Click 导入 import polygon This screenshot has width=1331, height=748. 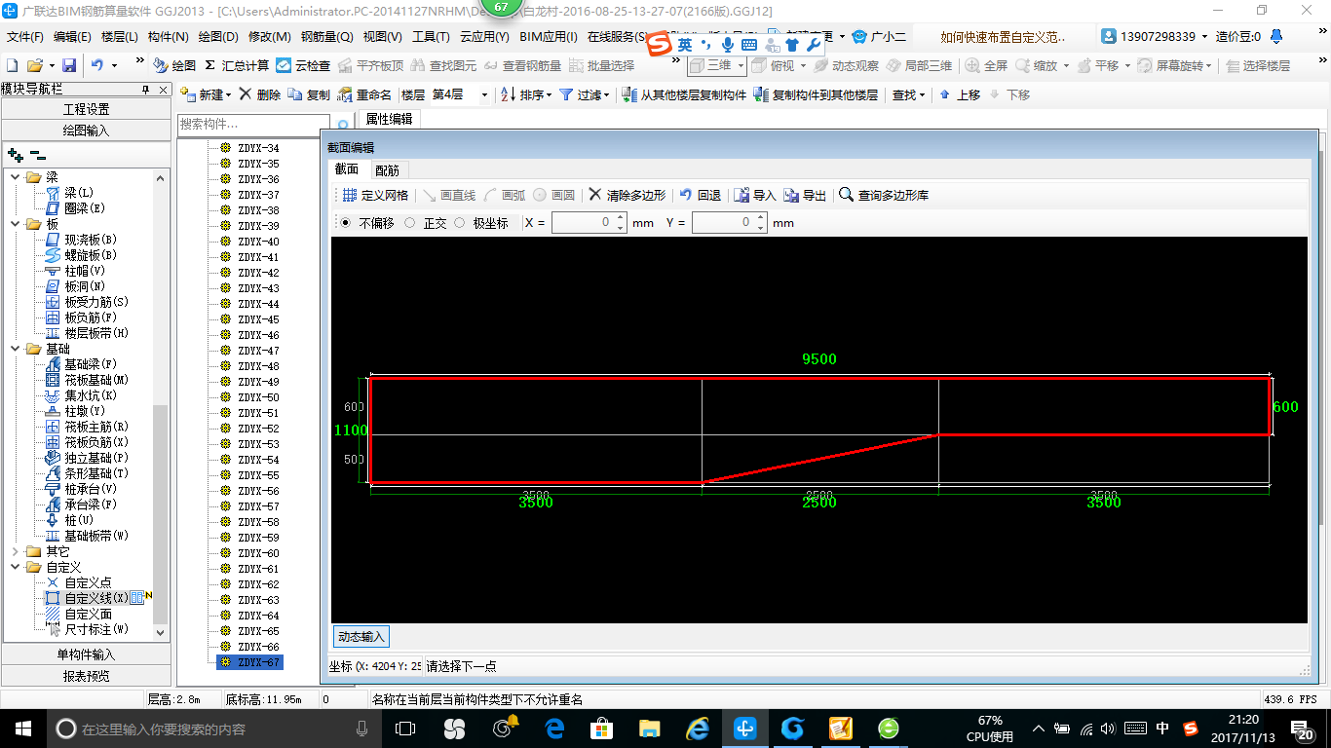pyautogui.click(x=755, y=195)
